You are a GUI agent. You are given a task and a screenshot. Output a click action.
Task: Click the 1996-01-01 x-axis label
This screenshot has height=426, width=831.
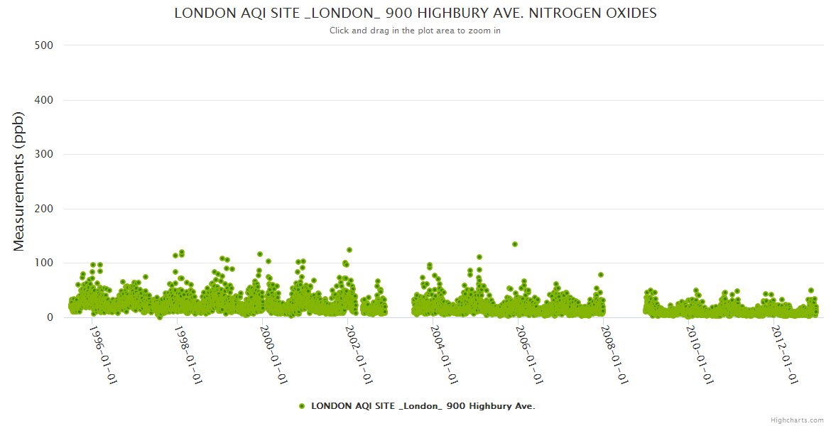coord(103,355)
